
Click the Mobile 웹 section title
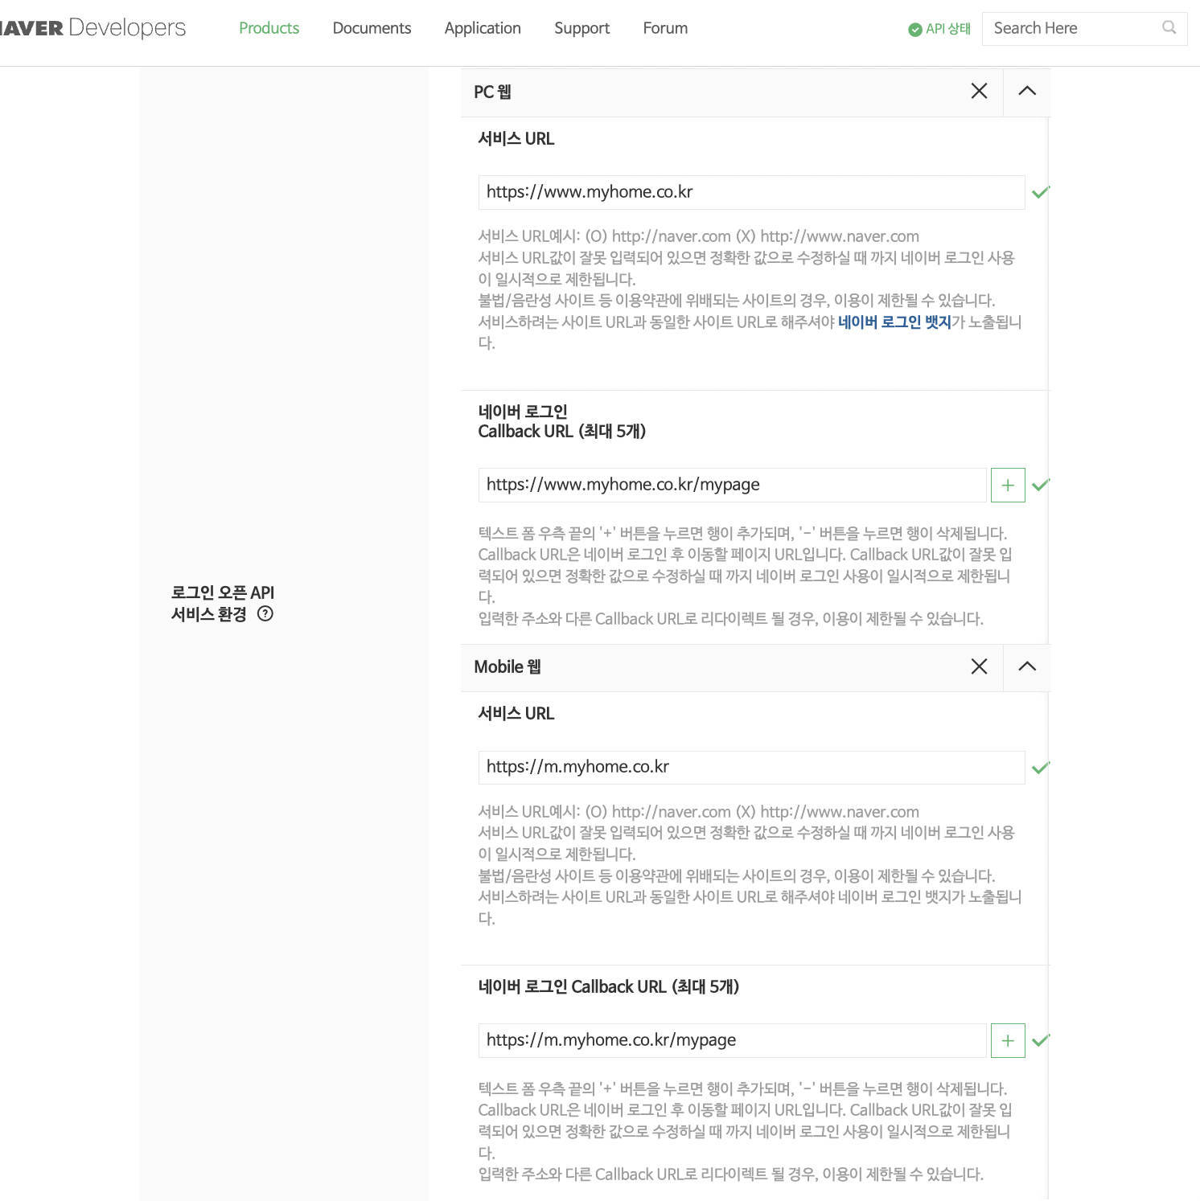click(508, 666)
